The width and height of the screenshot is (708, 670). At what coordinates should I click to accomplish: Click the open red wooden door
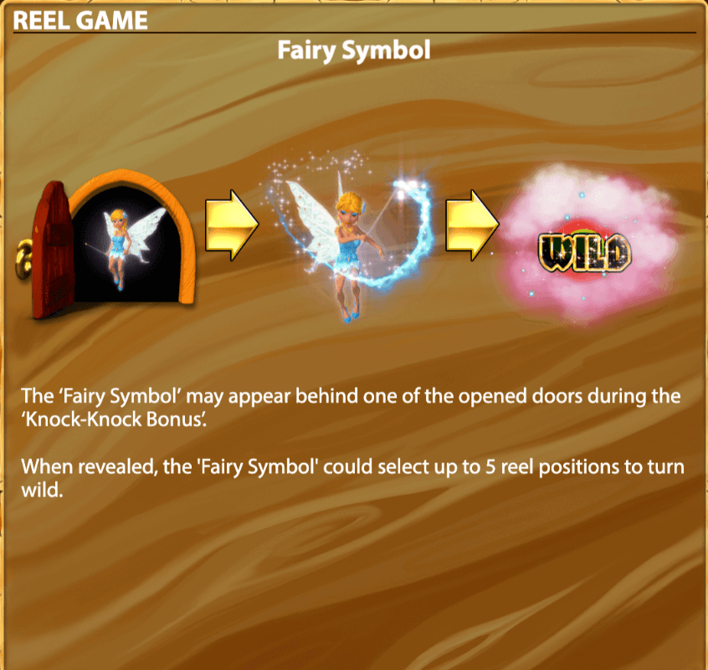(53, 250)
